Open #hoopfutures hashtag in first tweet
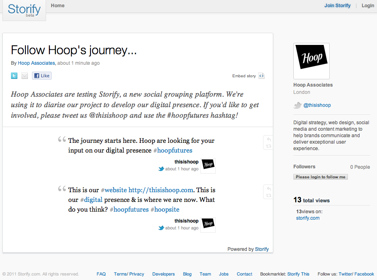 pyautogui.click(x=173, y=151)
